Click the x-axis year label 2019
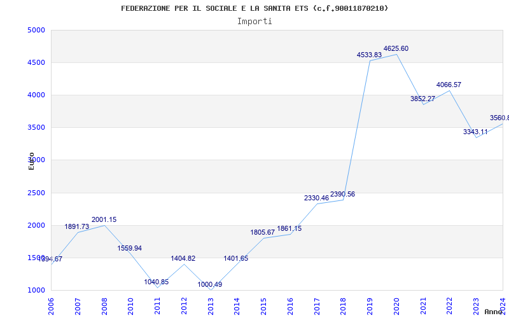 pyautogui.click(x=370, y=307)
